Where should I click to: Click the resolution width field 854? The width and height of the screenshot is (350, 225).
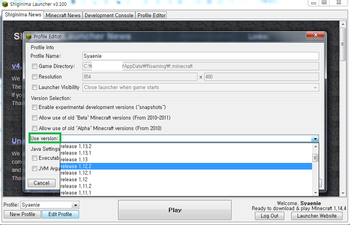tap(140, 77)
